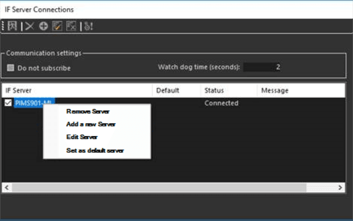Enable the Do not subscribe checkbox
Screen dimensions: 353x221
coord(11,67)
